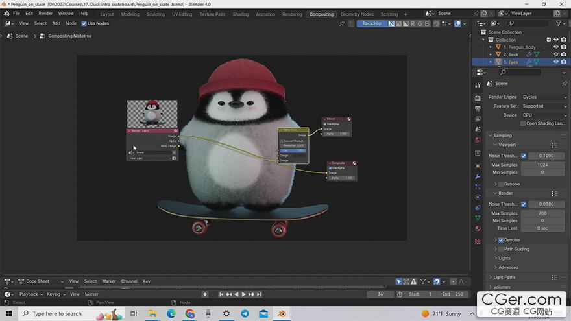The image size is (571, 321).
Task: Expand the Advanced subpanel
Action: click(x=495, y=267)
